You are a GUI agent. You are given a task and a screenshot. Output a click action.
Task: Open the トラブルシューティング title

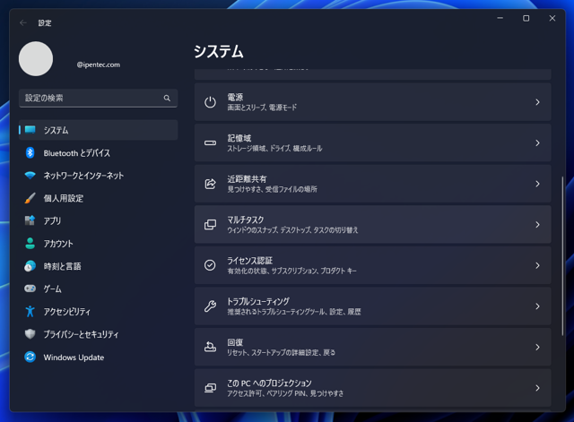258,302
